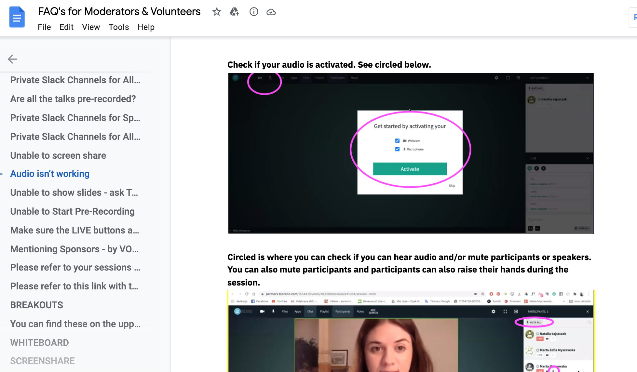Open the File menu
The height and width of the screenshot is (372, 637).
click(44, 27)
